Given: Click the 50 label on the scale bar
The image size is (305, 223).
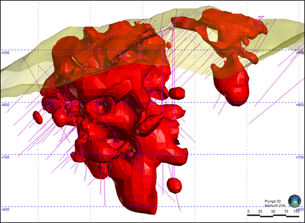Looking at the screenshot, I should click(273, 211).
